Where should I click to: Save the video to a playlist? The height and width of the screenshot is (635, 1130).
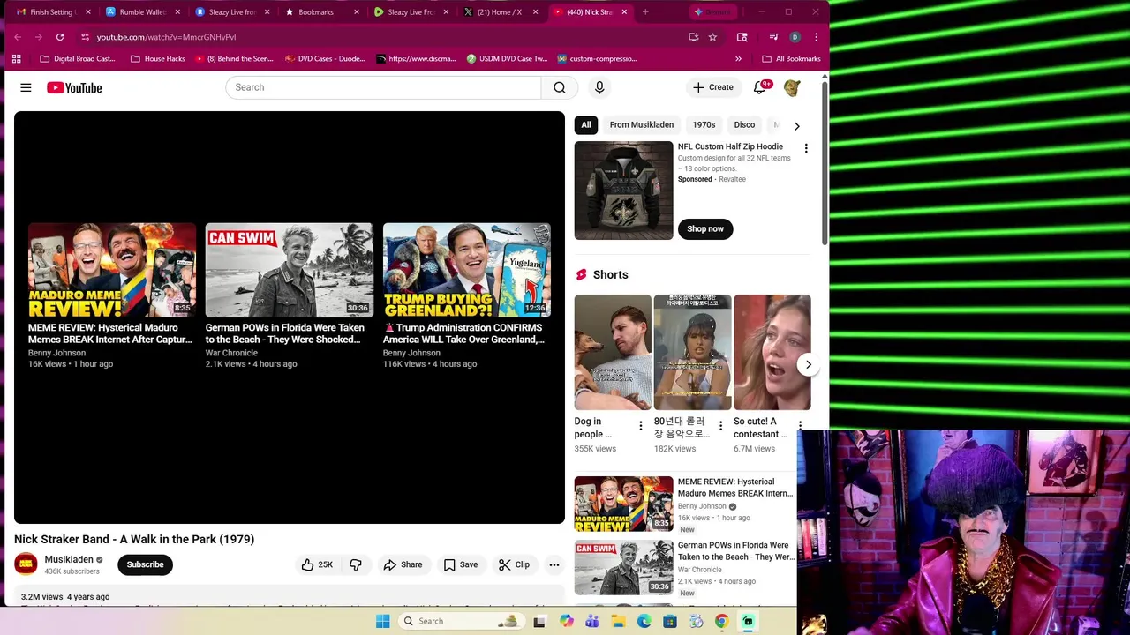(460, 564)
